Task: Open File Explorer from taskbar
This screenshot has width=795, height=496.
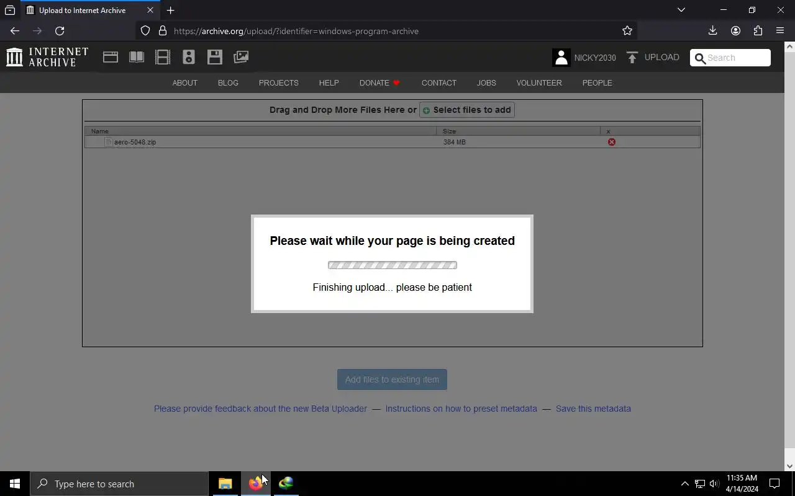Action: tap(225, 484)
